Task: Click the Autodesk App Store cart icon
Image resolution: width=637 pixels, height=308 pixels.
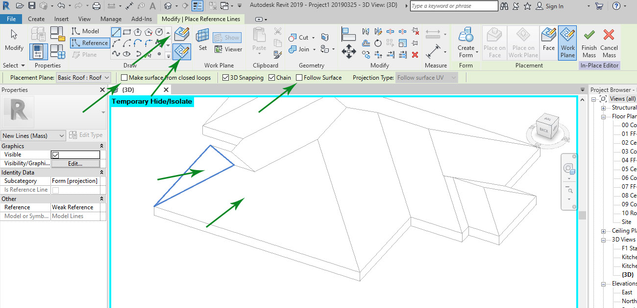Action: pos(599,6)
